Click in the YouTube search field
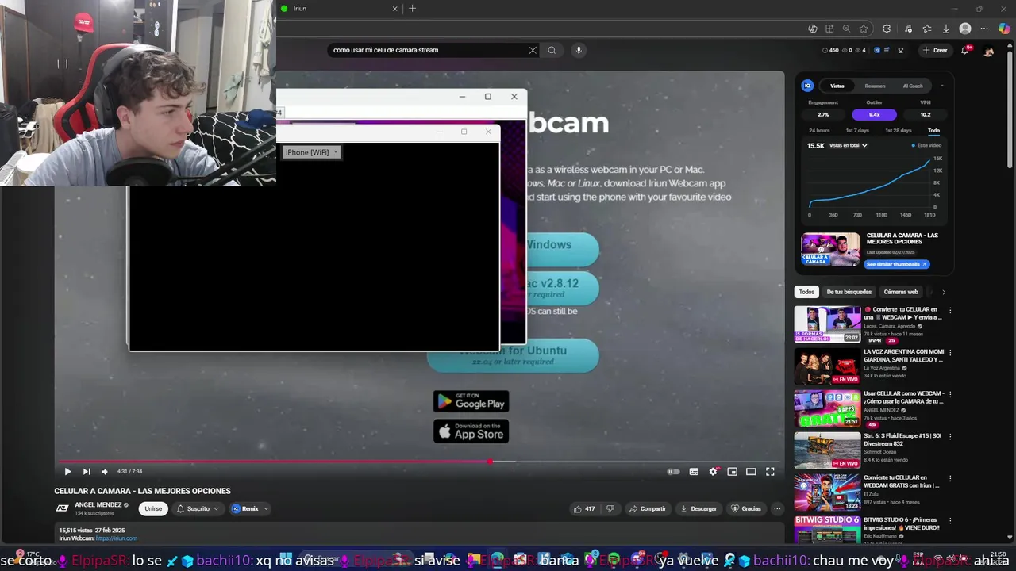The image size is (1016, 571). [x=429, y=50]
